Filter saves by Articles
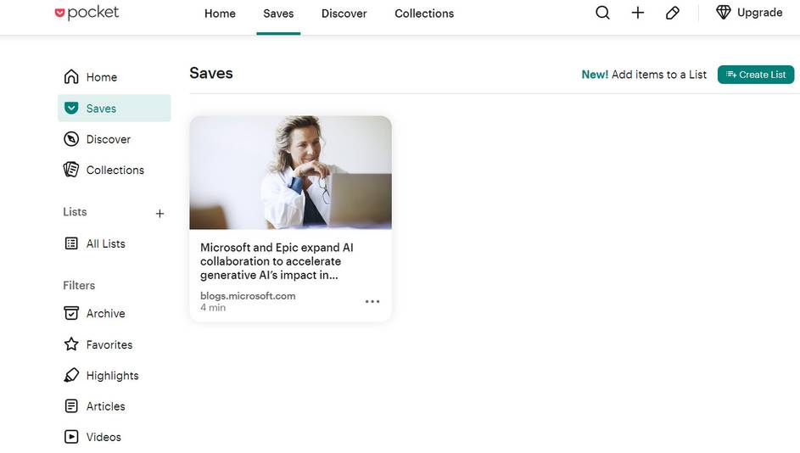This screenshot has width=800, height=453. 105,406
